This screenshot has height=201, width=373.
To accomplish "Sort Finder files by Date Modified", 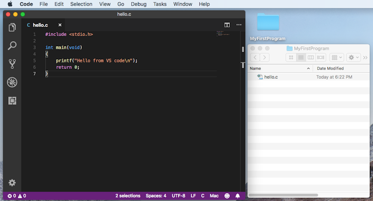I will point(341,69).
